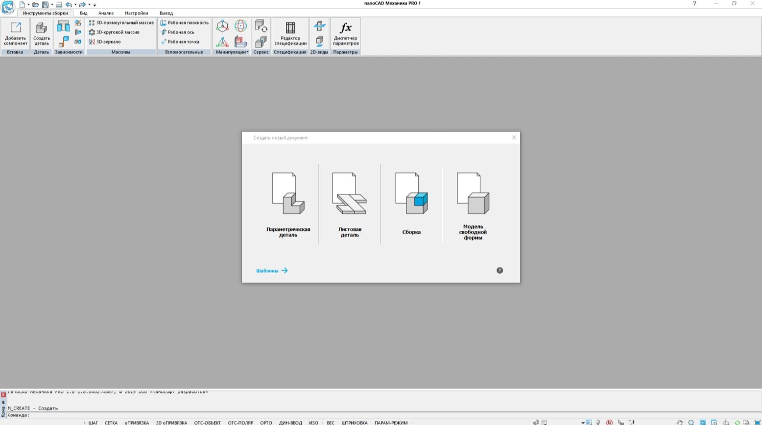Open the Шаблоны link

tap(272, 270)
